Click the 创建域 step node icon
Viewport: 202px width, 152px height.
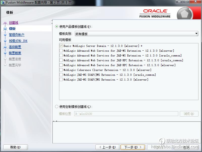pyautogui.click(x=5, y=23)
